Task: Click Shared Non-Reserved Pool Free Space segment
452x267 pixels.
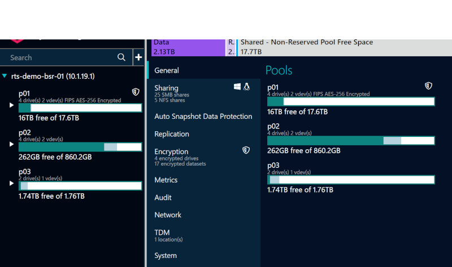Action: click(x=345, y=47)
